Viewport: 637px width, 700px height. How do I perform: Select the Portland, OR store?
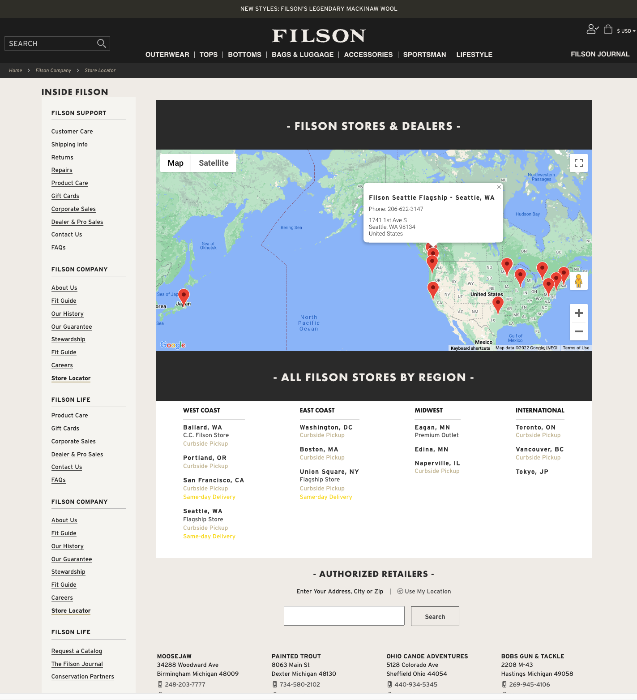tap(205, 458)
